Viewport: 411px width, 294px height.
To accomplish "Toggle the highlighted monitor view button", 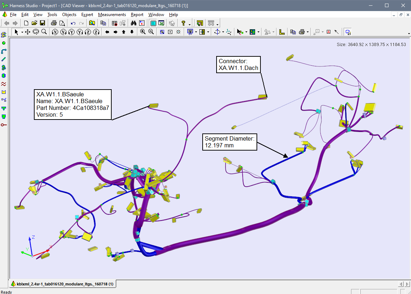I will point(153,23).
